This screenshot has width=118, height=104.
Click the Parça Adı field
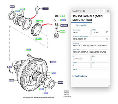click(91, 52)
